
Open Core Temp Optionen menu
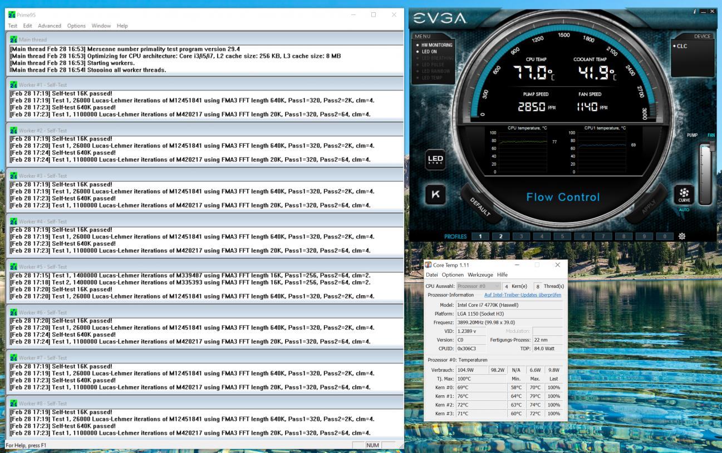coord(453,275)
